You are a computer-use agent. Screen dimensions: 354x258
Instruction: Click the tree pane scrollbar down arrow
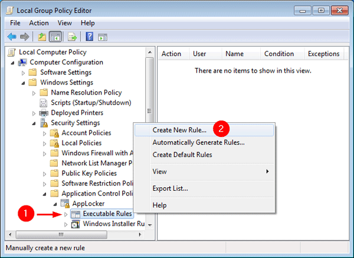(x=150, y=224)
